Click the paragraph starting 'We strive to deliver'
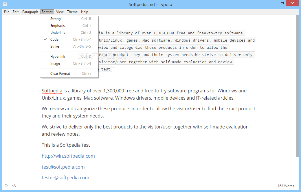Viewport: 301px width, 192px height. point(145,131)
